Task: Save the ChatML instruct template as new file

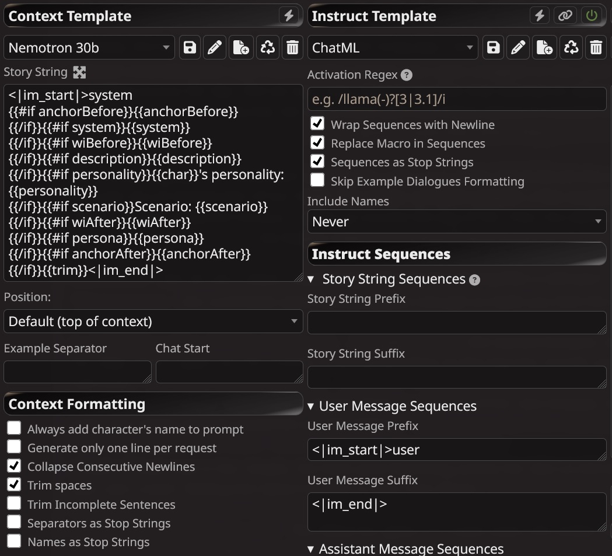Action: 544,48
